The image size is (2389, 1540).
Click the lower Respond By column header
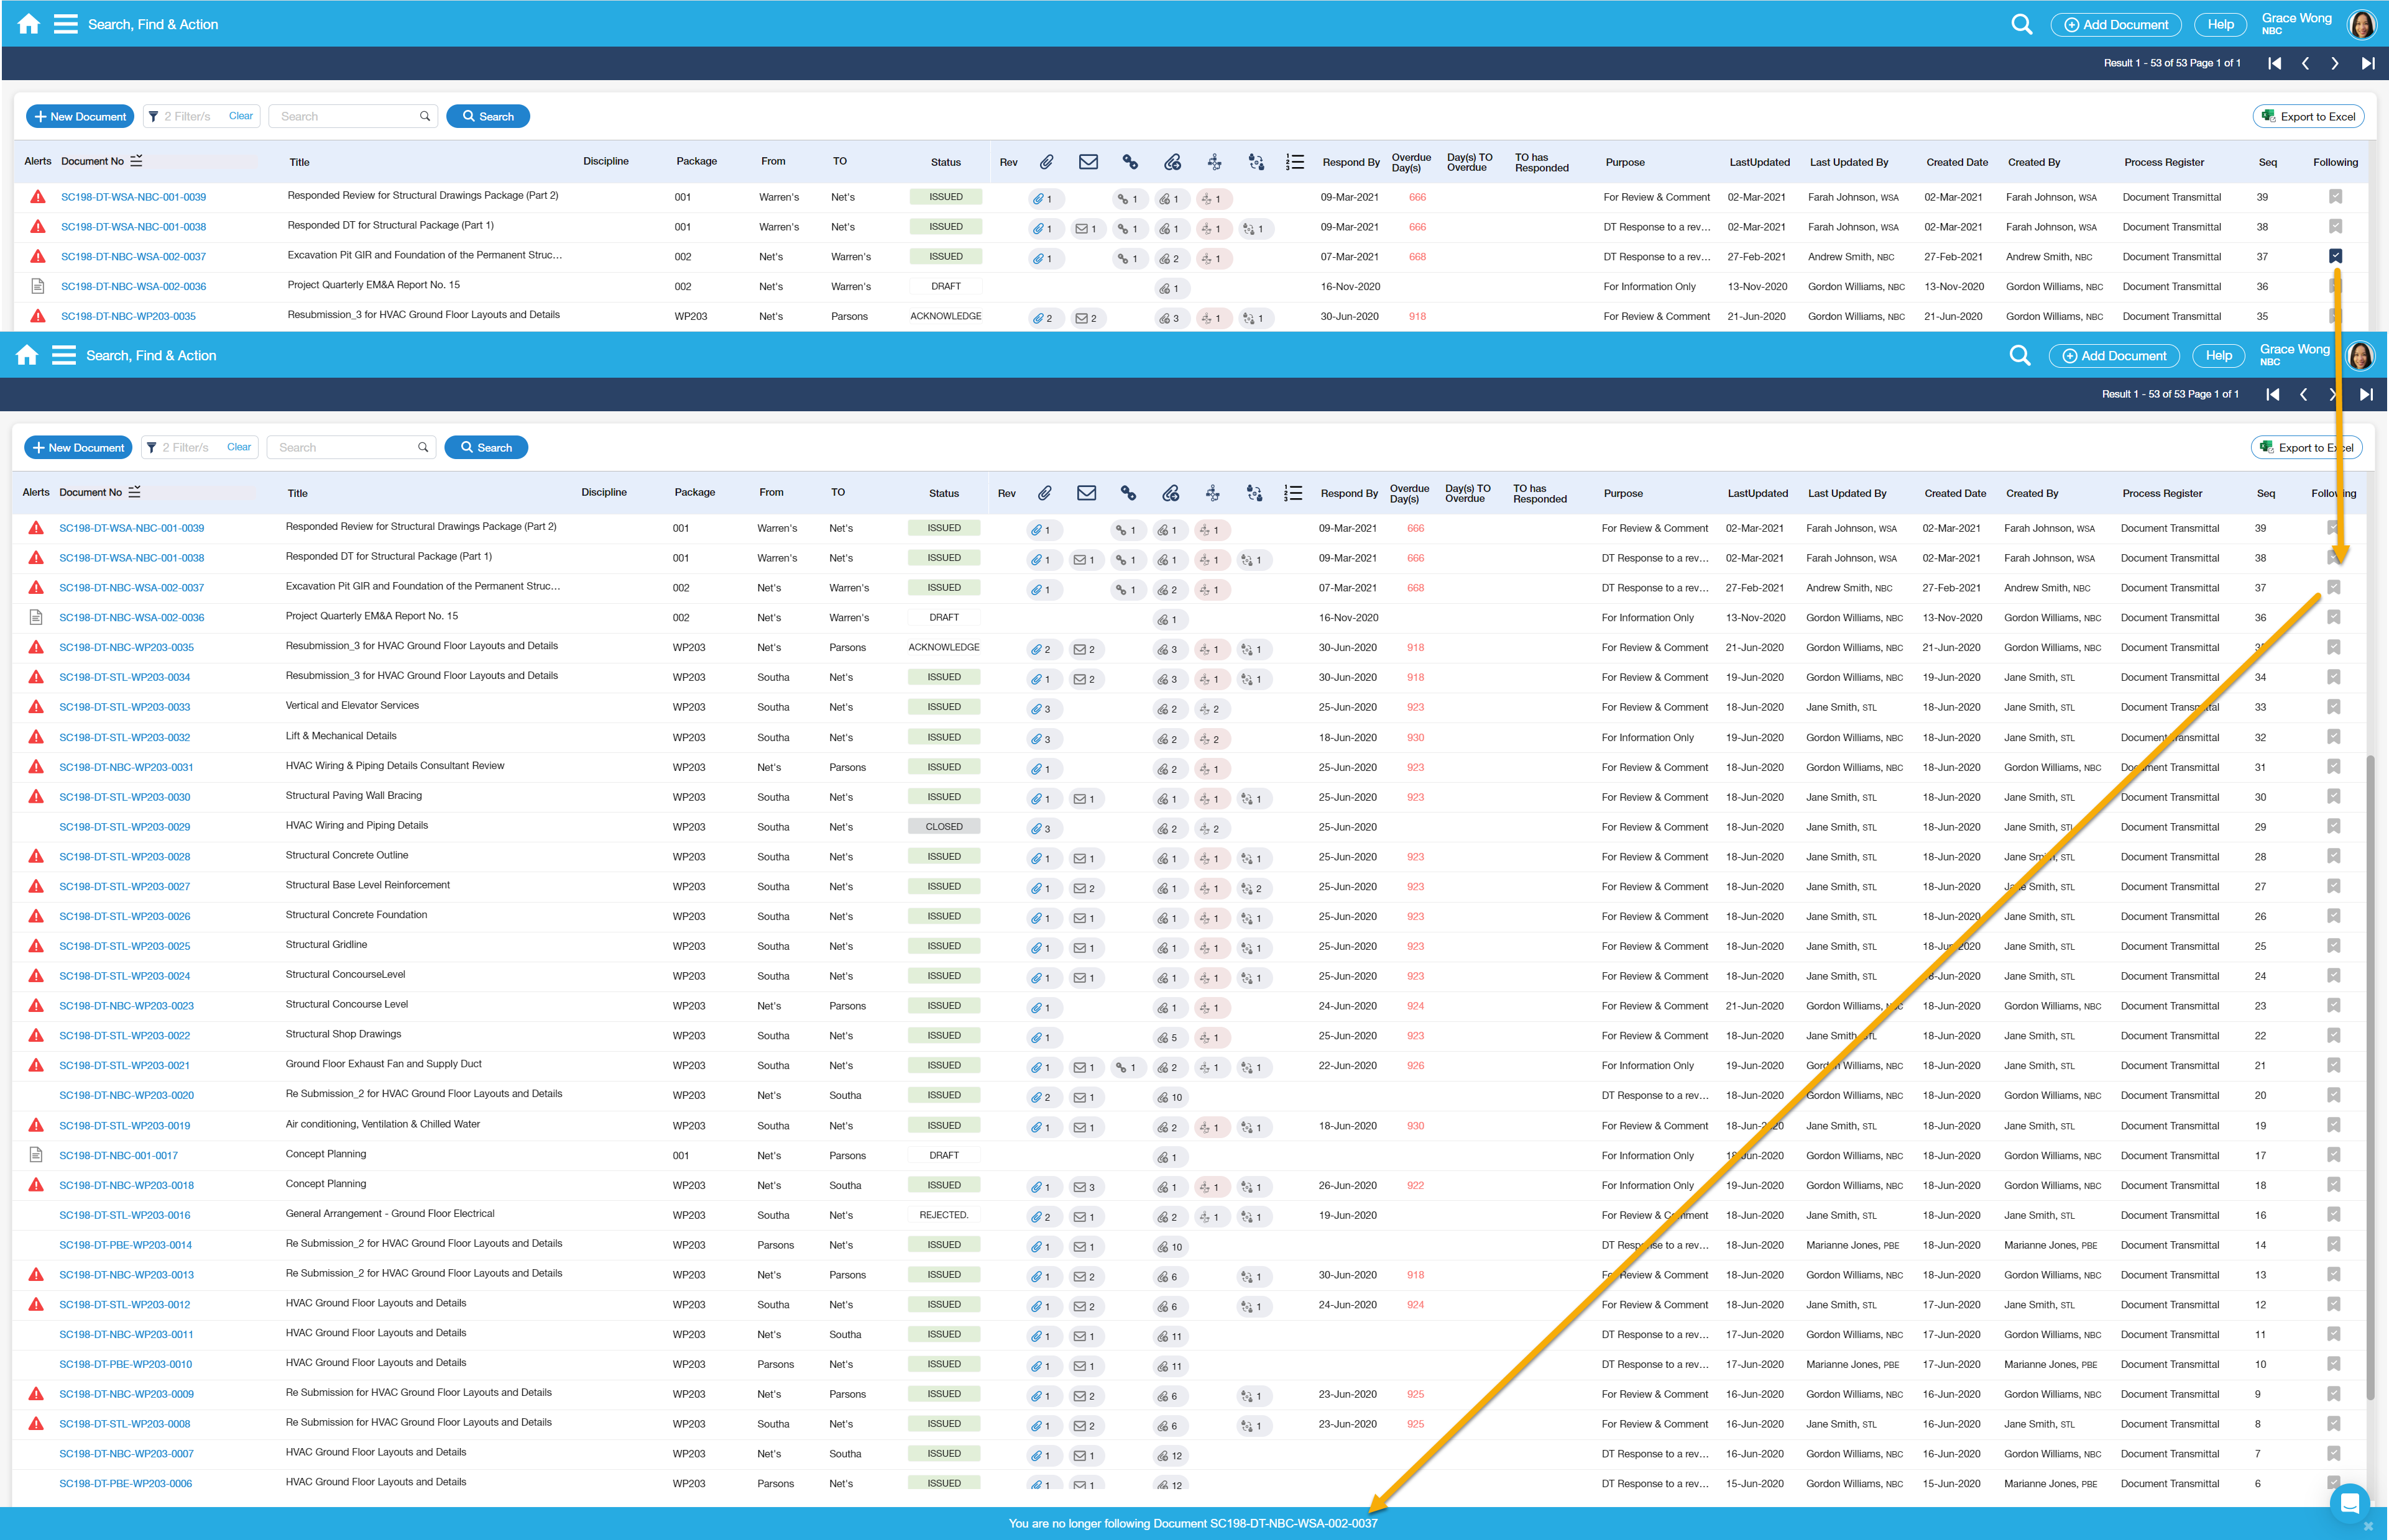point(1348,493)
